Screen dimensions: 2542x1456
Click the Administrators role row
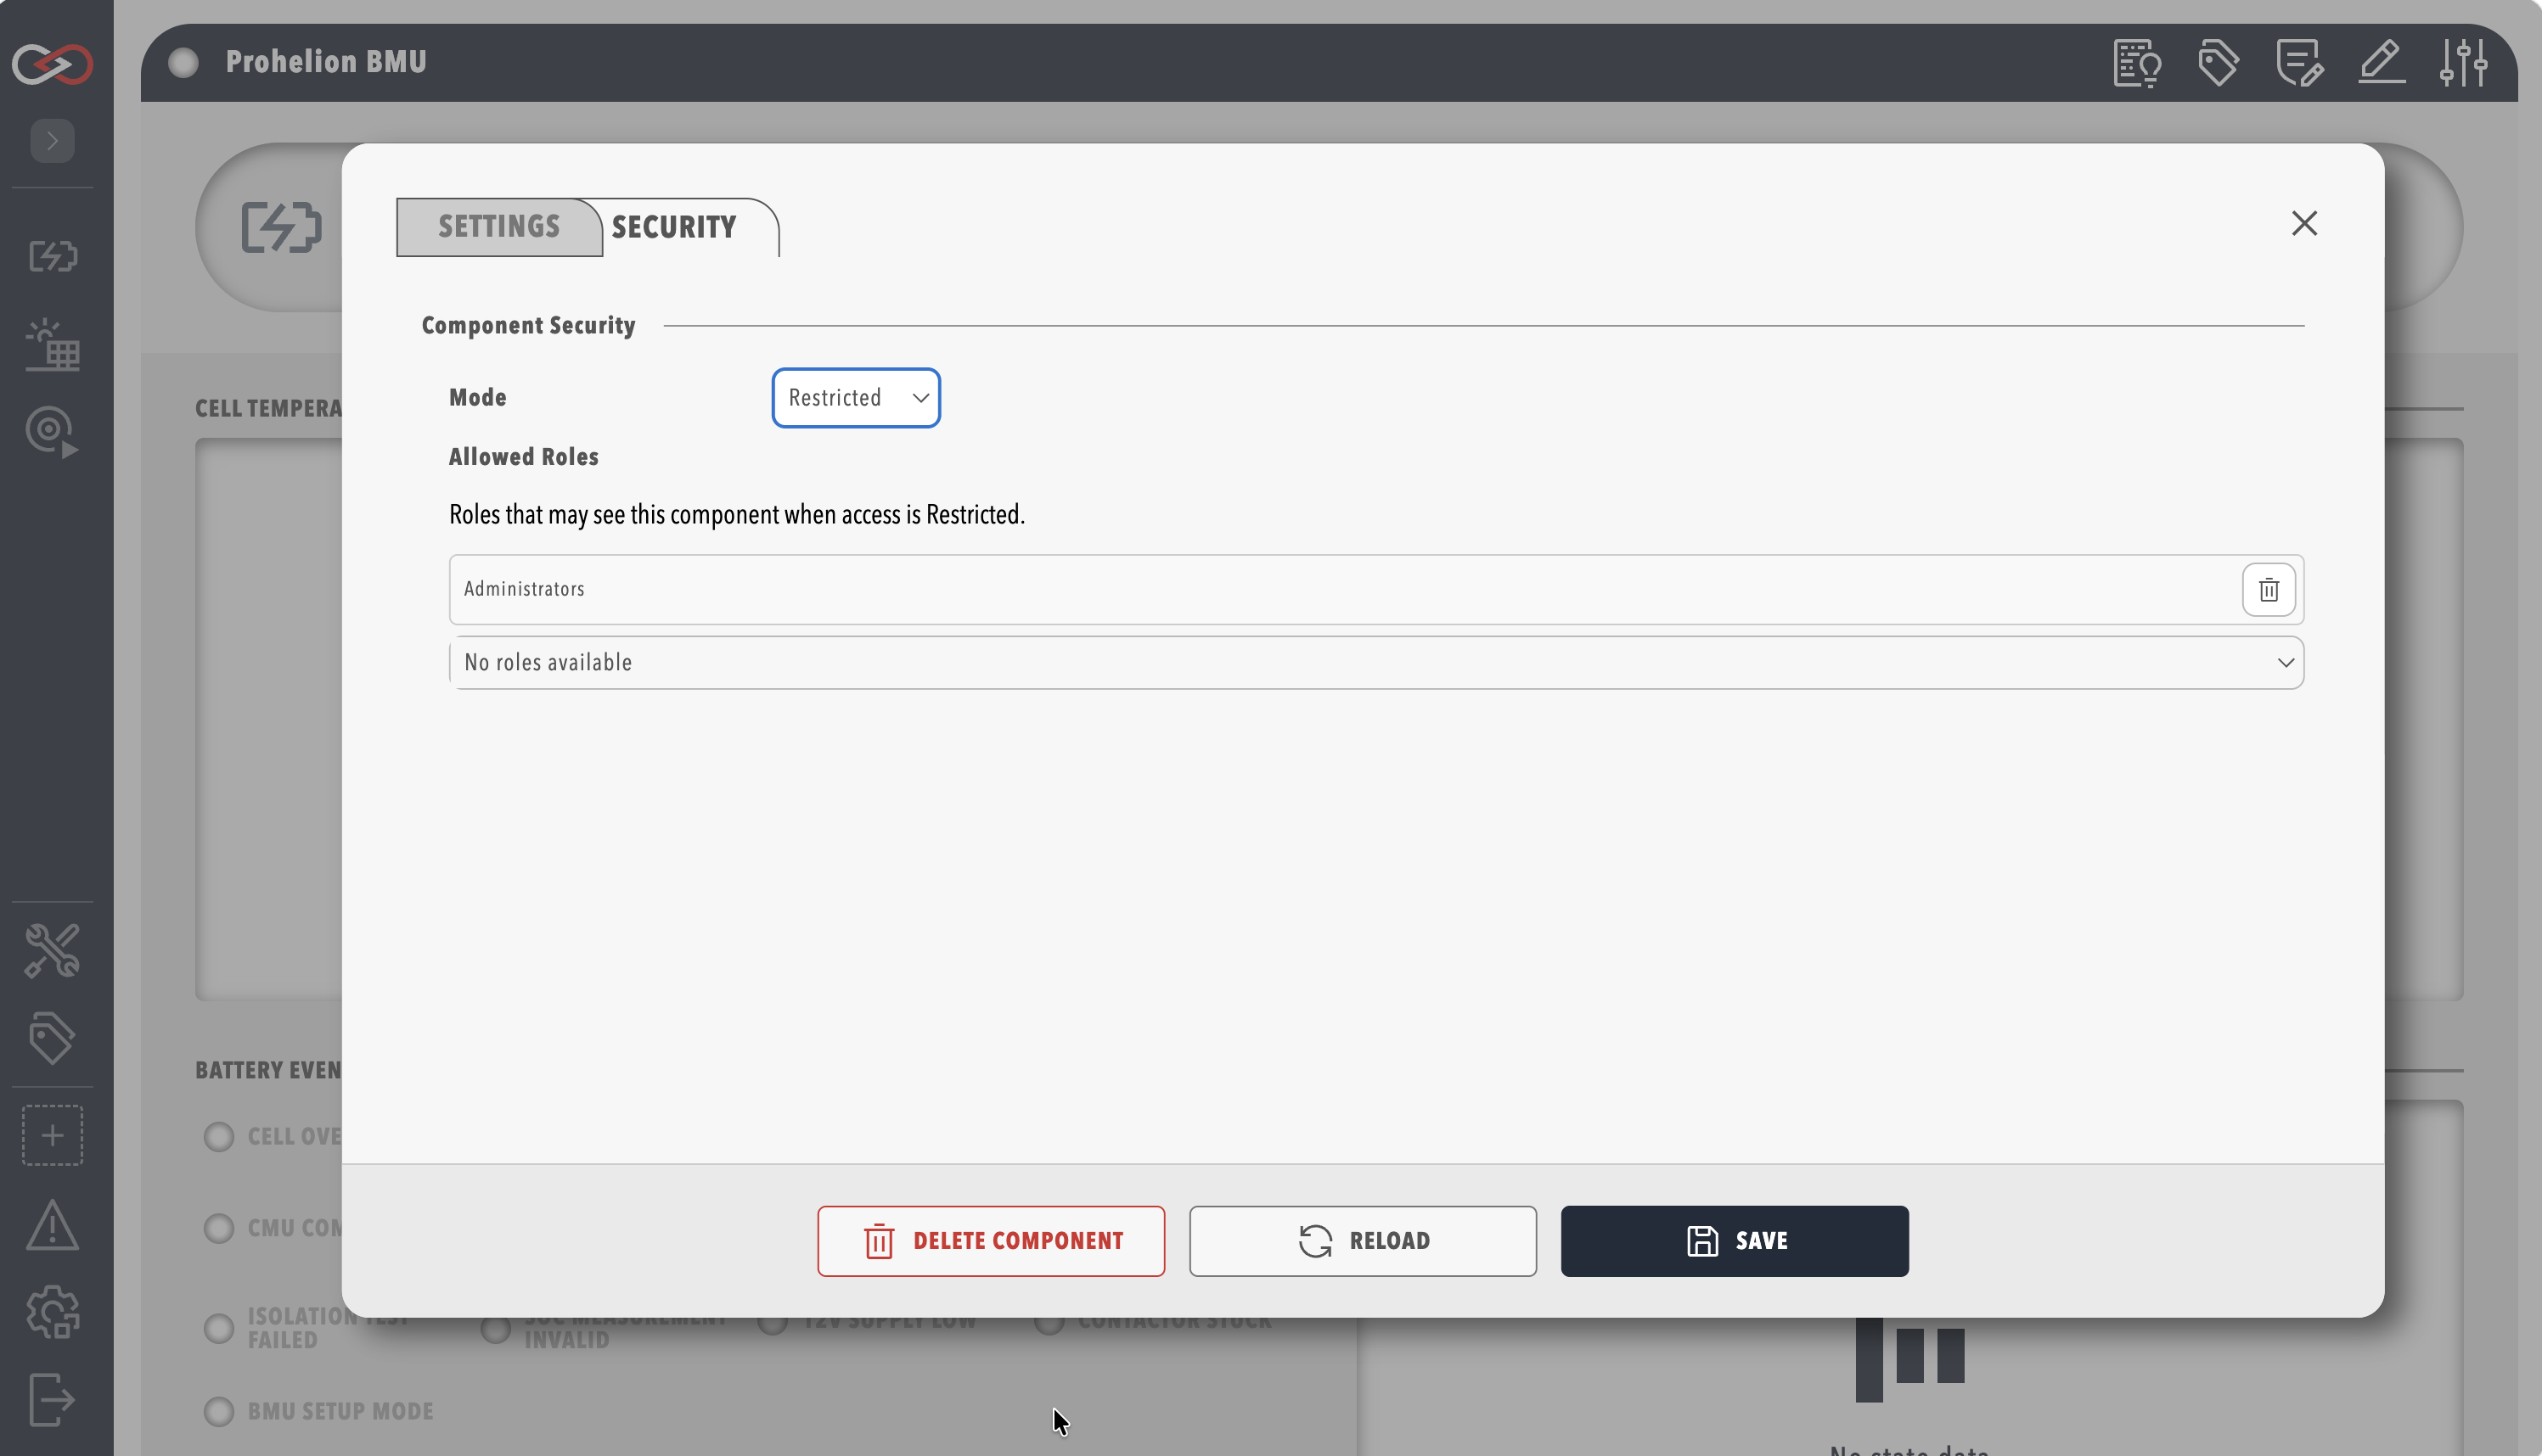click(1376, 590)
